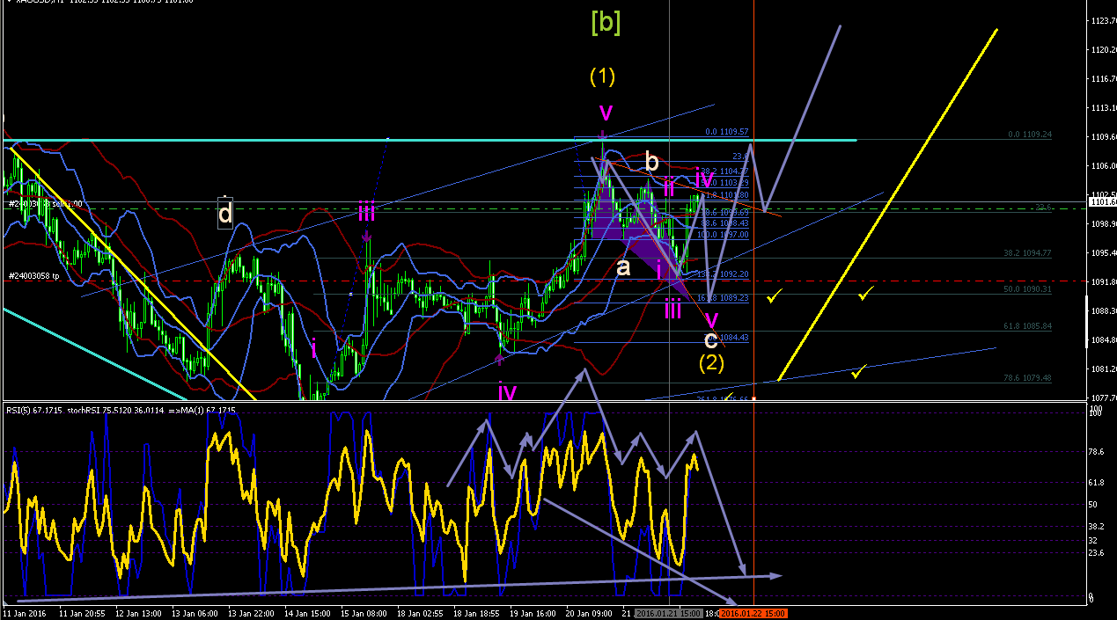Click the 20 Jan 09:00 time label
This screenshot has width=1117, height=620.
[587, 612]
